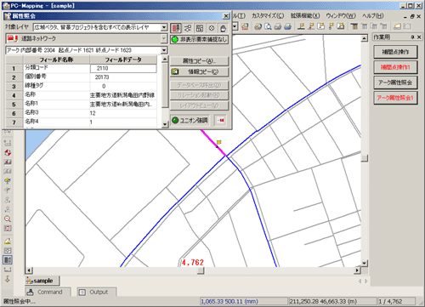The width and height of the screenshot is (425, 307).
Task: Click the red-white lifebuoy icon in left toolbar
Action: coord(8,152)
